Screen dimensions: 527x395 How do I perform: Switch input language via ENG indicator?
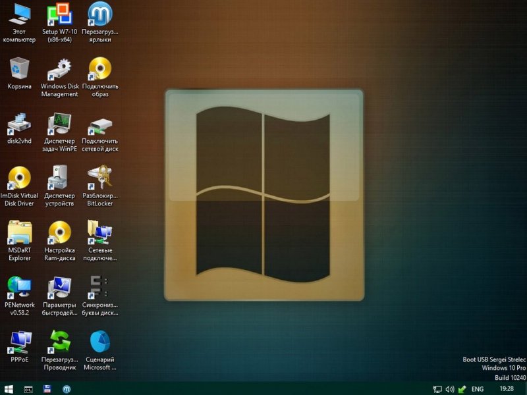point(478,389)
